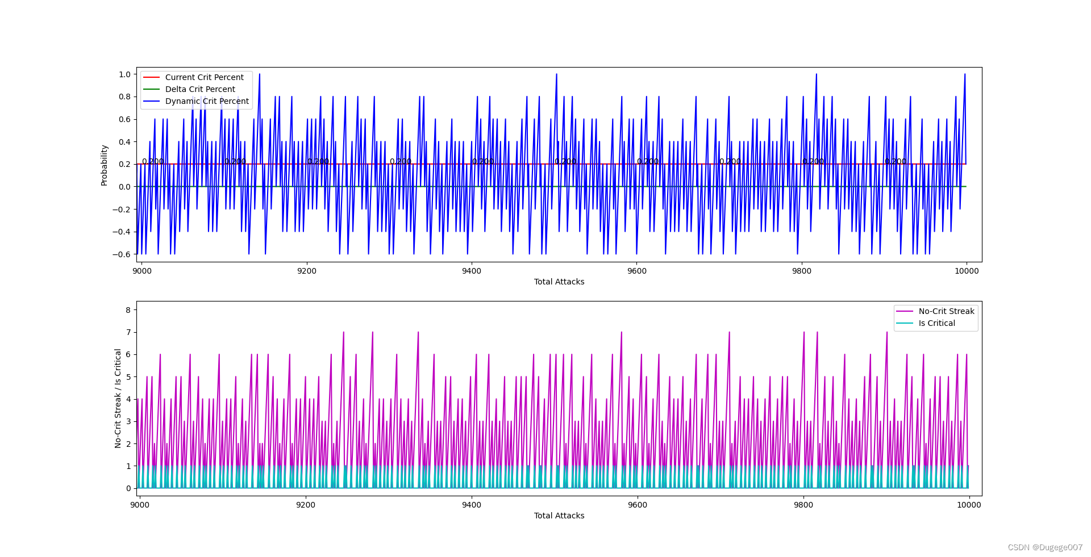The width and height of the screenshot is (1091, 557).
Task: Click the 4 tick on the streak axis
Action: click(128, 399)
